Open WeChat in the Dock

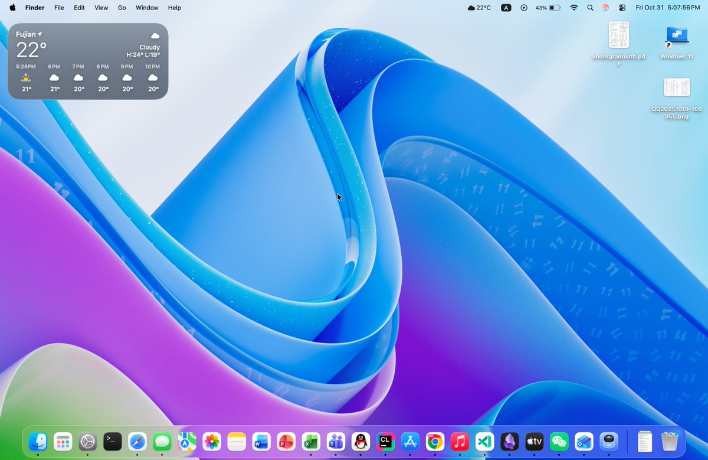pos(559,441)
